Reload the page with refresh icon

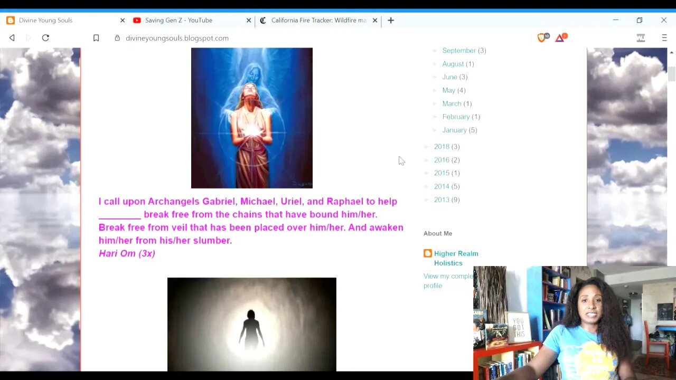(x=45, y=38)
